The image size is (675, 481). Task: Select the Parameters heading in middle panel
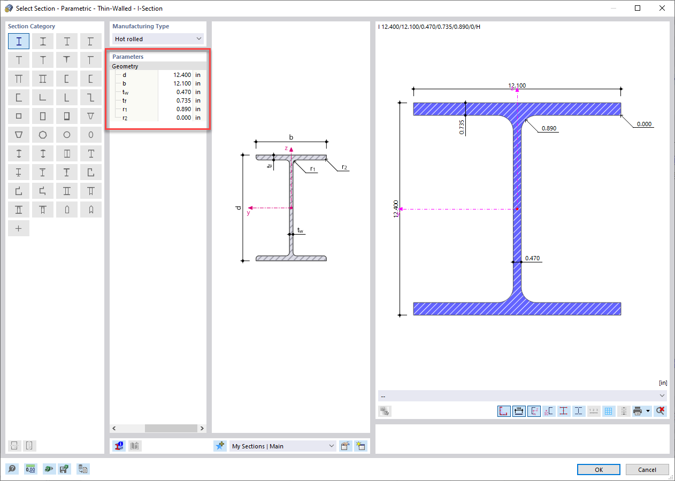128,57
